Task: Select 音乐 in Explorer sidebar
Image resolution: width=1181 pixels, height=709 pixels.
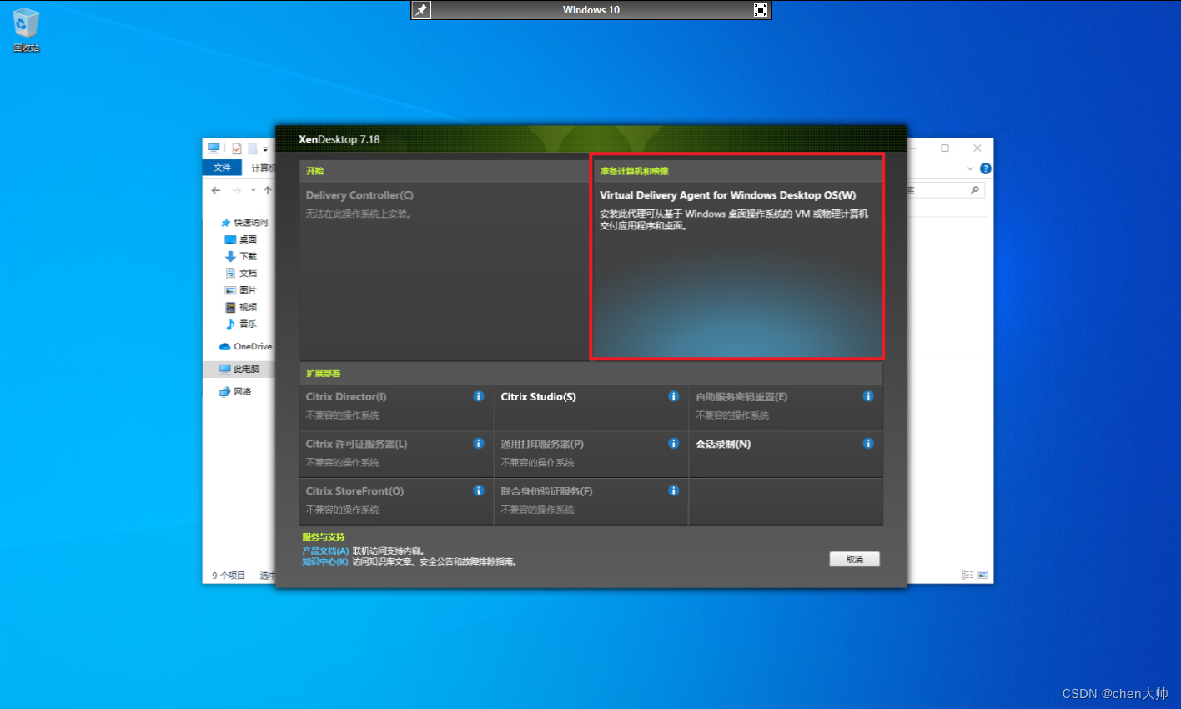Action: [x=241, y=324]
